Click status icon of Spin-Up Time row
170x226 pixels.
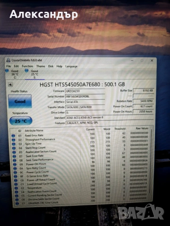pos(14,144)
